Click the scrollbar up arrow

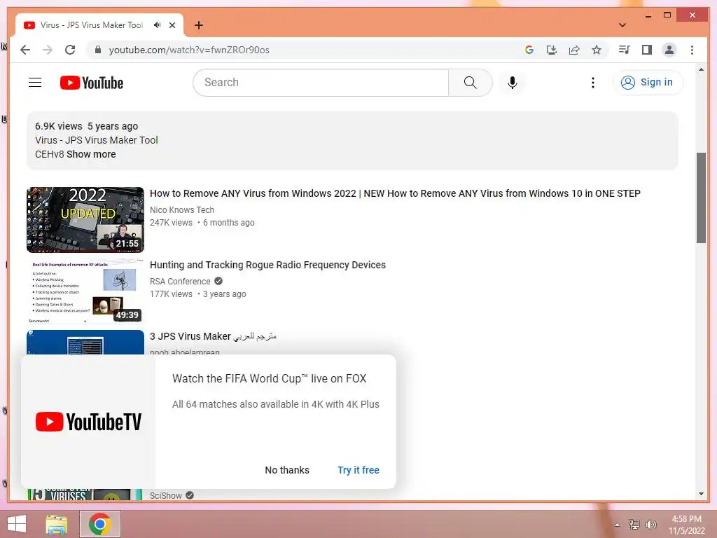point(701,69)
